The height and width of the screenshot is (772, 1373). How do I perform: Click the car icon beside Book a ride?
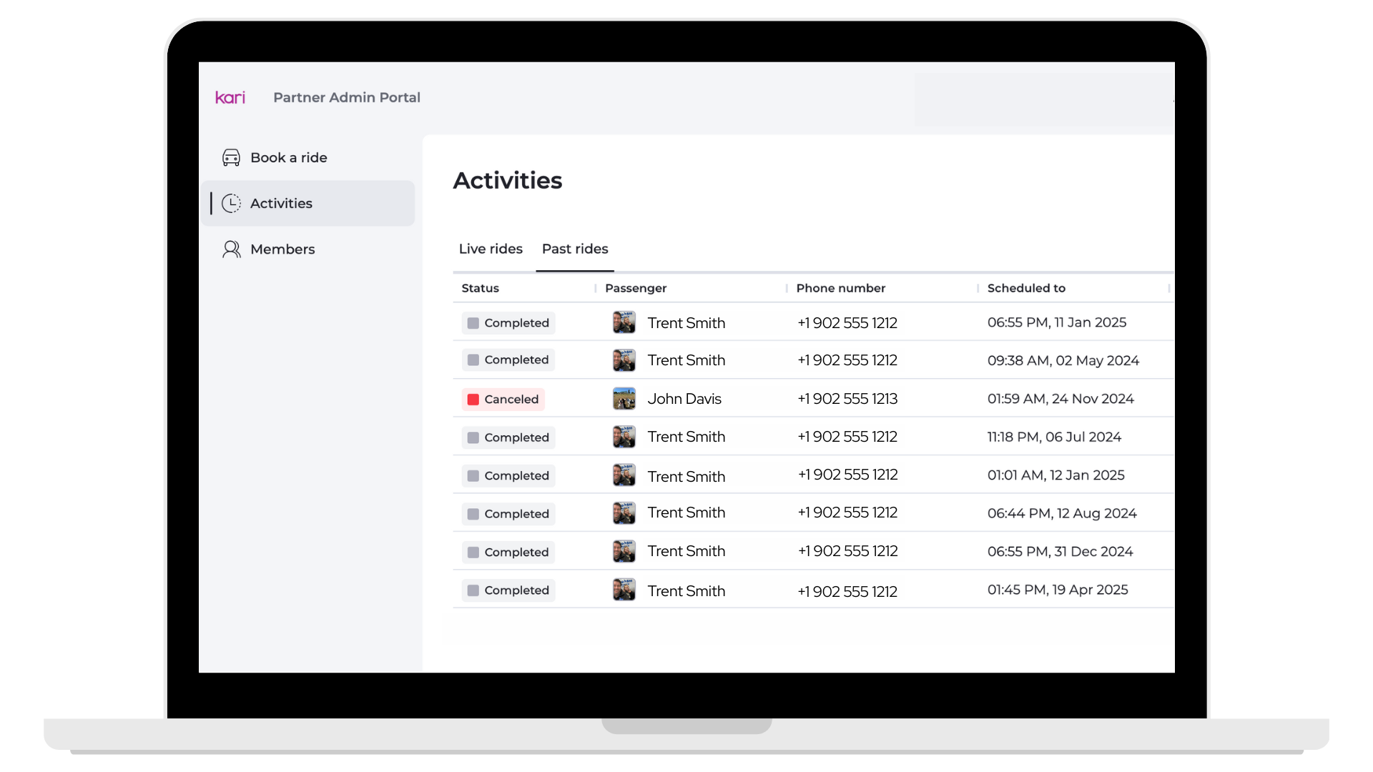coord(231,158)
